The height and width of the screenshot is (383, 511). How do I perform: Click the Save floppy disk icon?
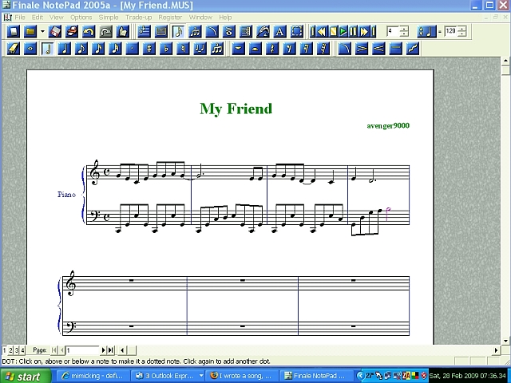54,32
